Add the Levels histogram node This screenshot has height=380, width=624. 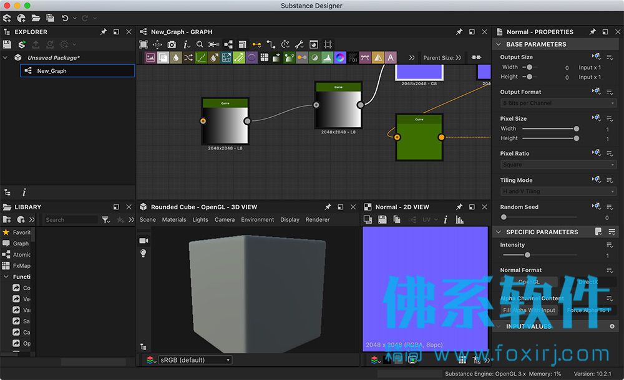click(x=327, y=58)
